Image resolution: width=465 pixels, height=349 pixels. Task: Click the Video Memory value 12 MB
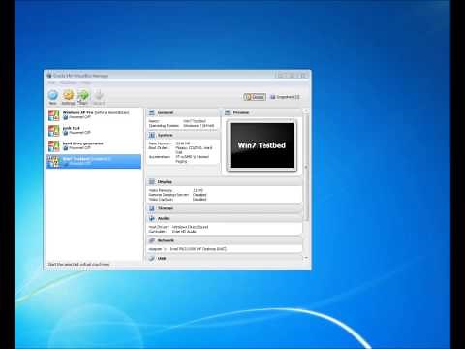tap(198, 190)
